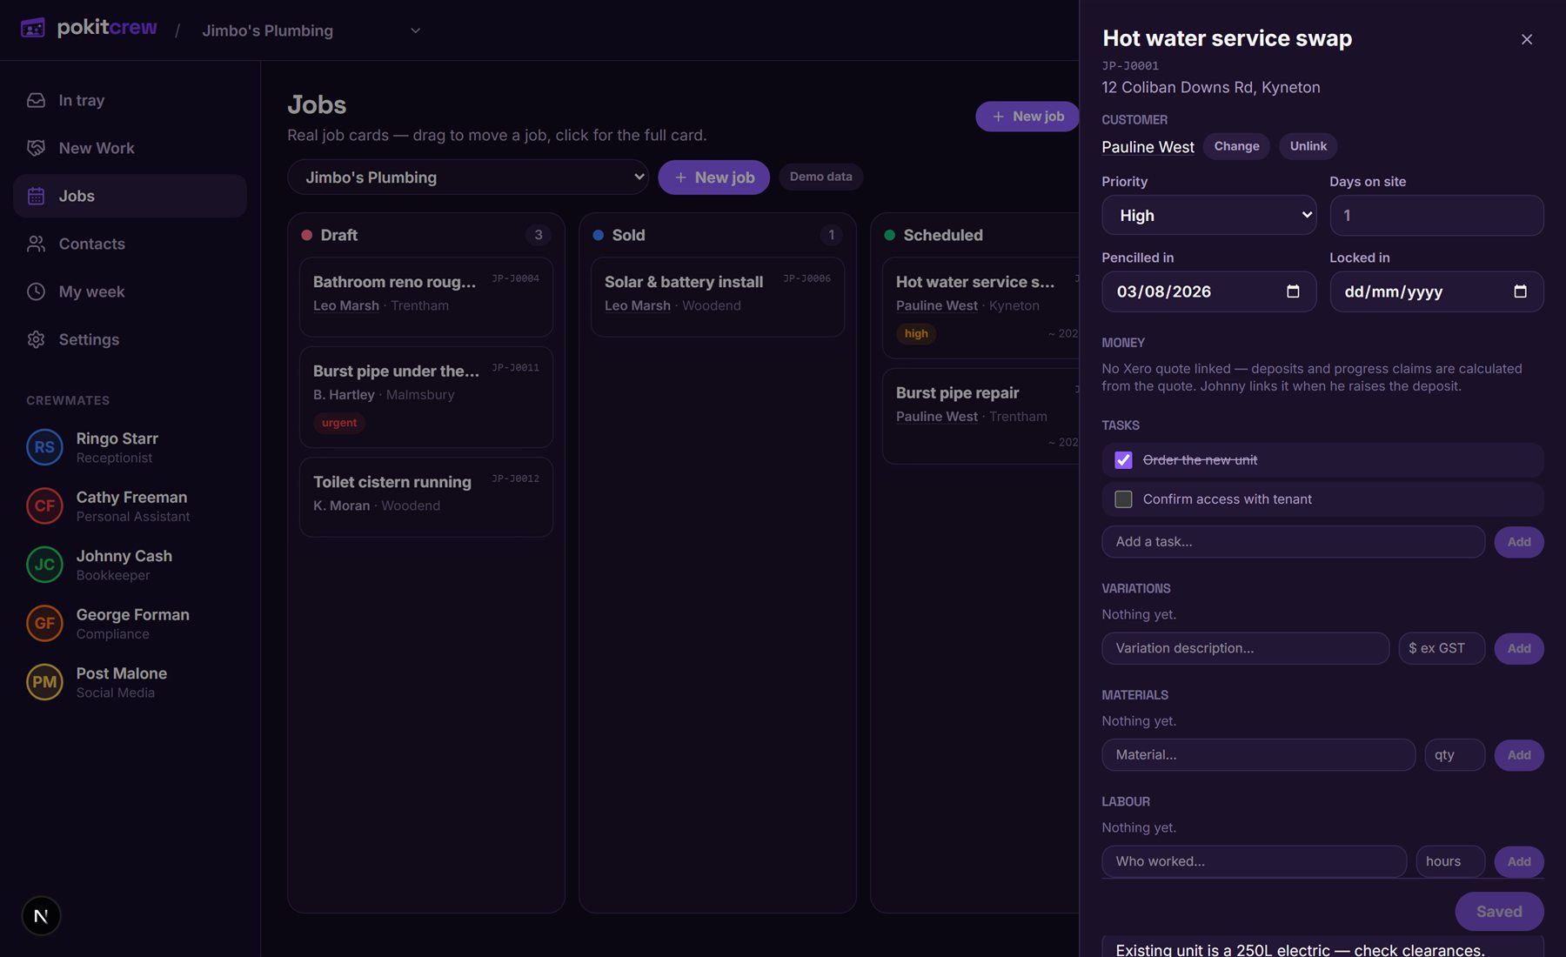Open the Priority High dropdown
The height and width of the screenshot is (957, 1566).
pos(1209,215)
